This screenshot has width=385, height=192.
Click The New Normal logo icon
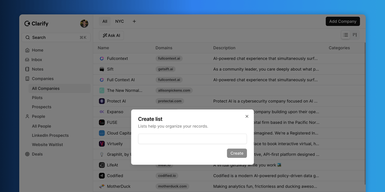[x=102, y=90]
